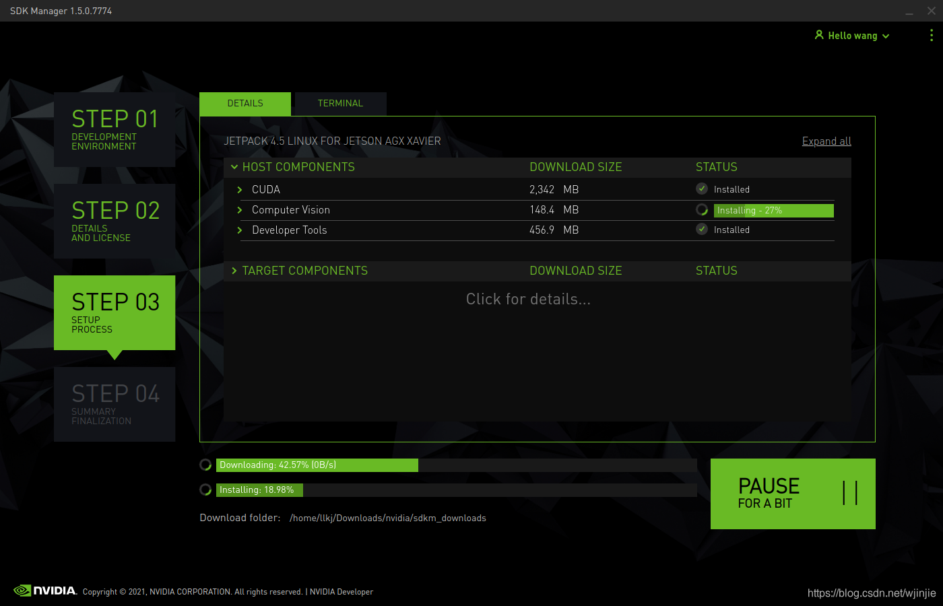The image size is (943, 606).
Task: Expand the Target Components section
Action: coord(234,271)
